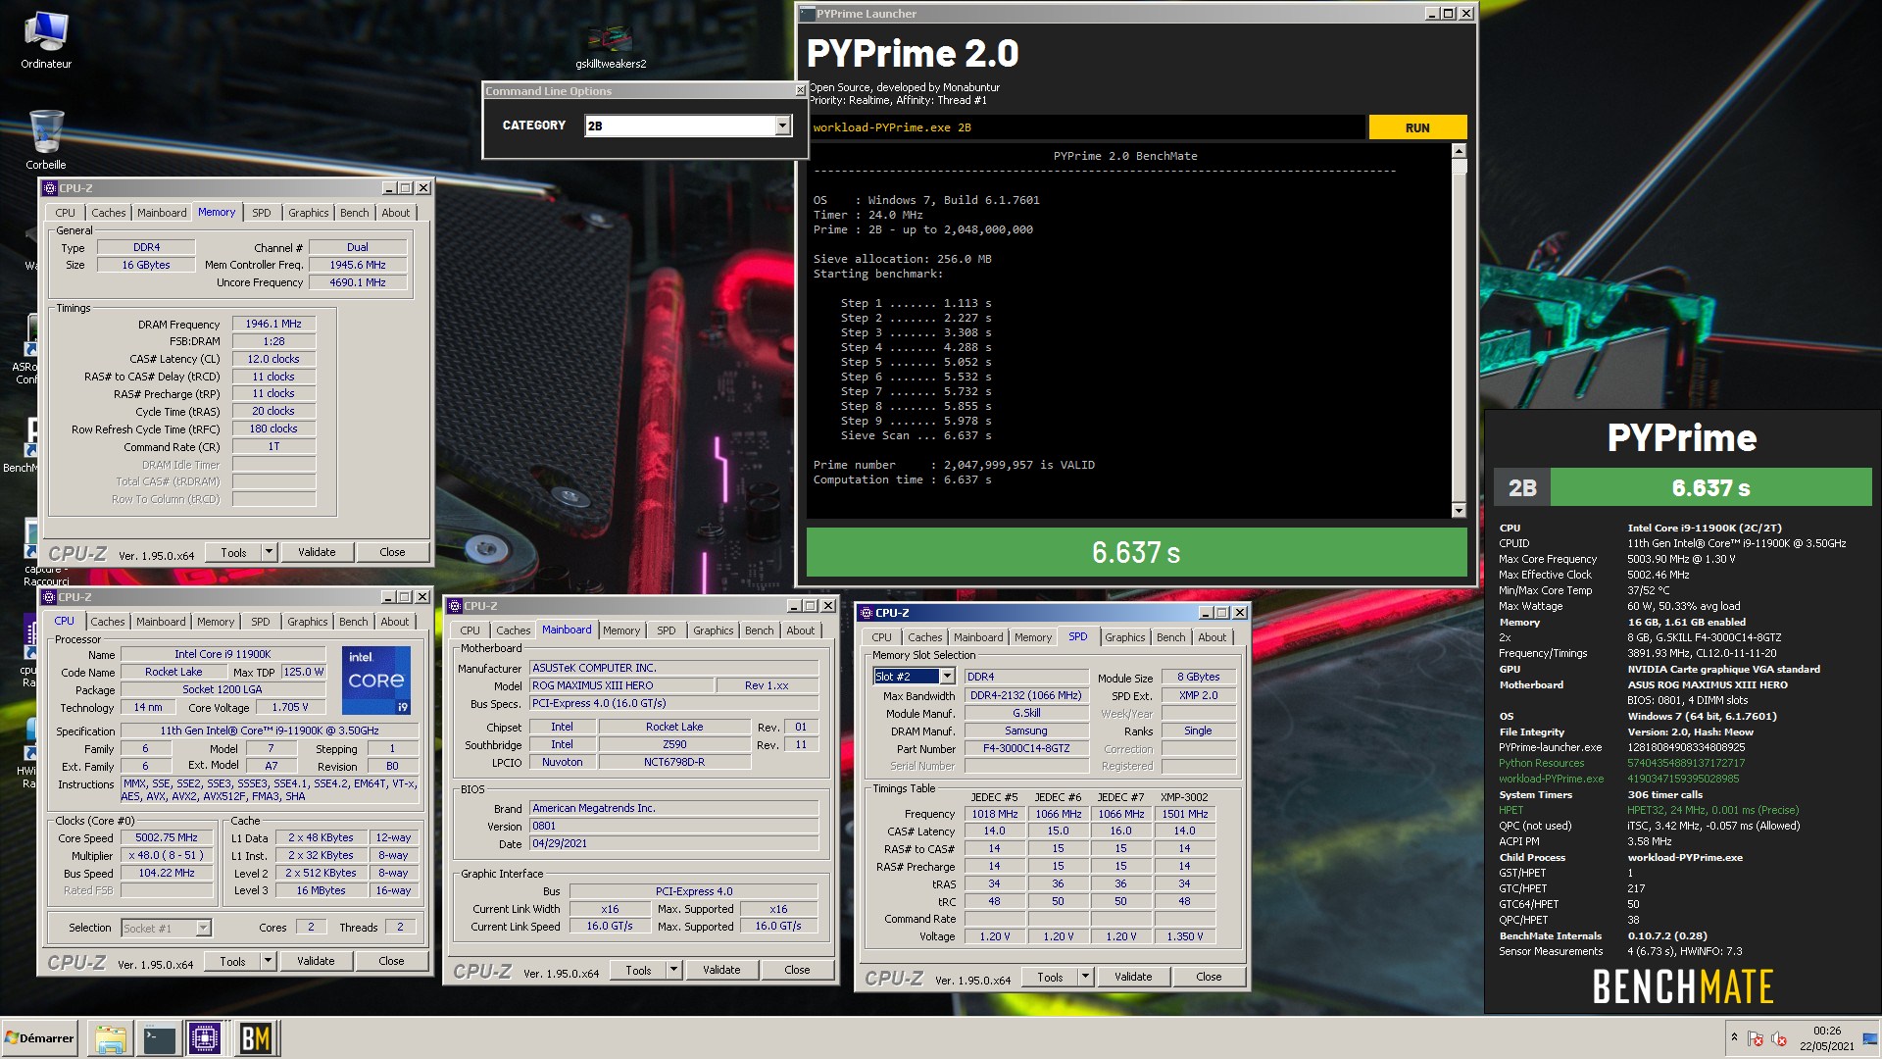Click the DRAM Frequency value 1946.1 MHz
This screenshot has width=1882, height=1059.
point(273,324)
